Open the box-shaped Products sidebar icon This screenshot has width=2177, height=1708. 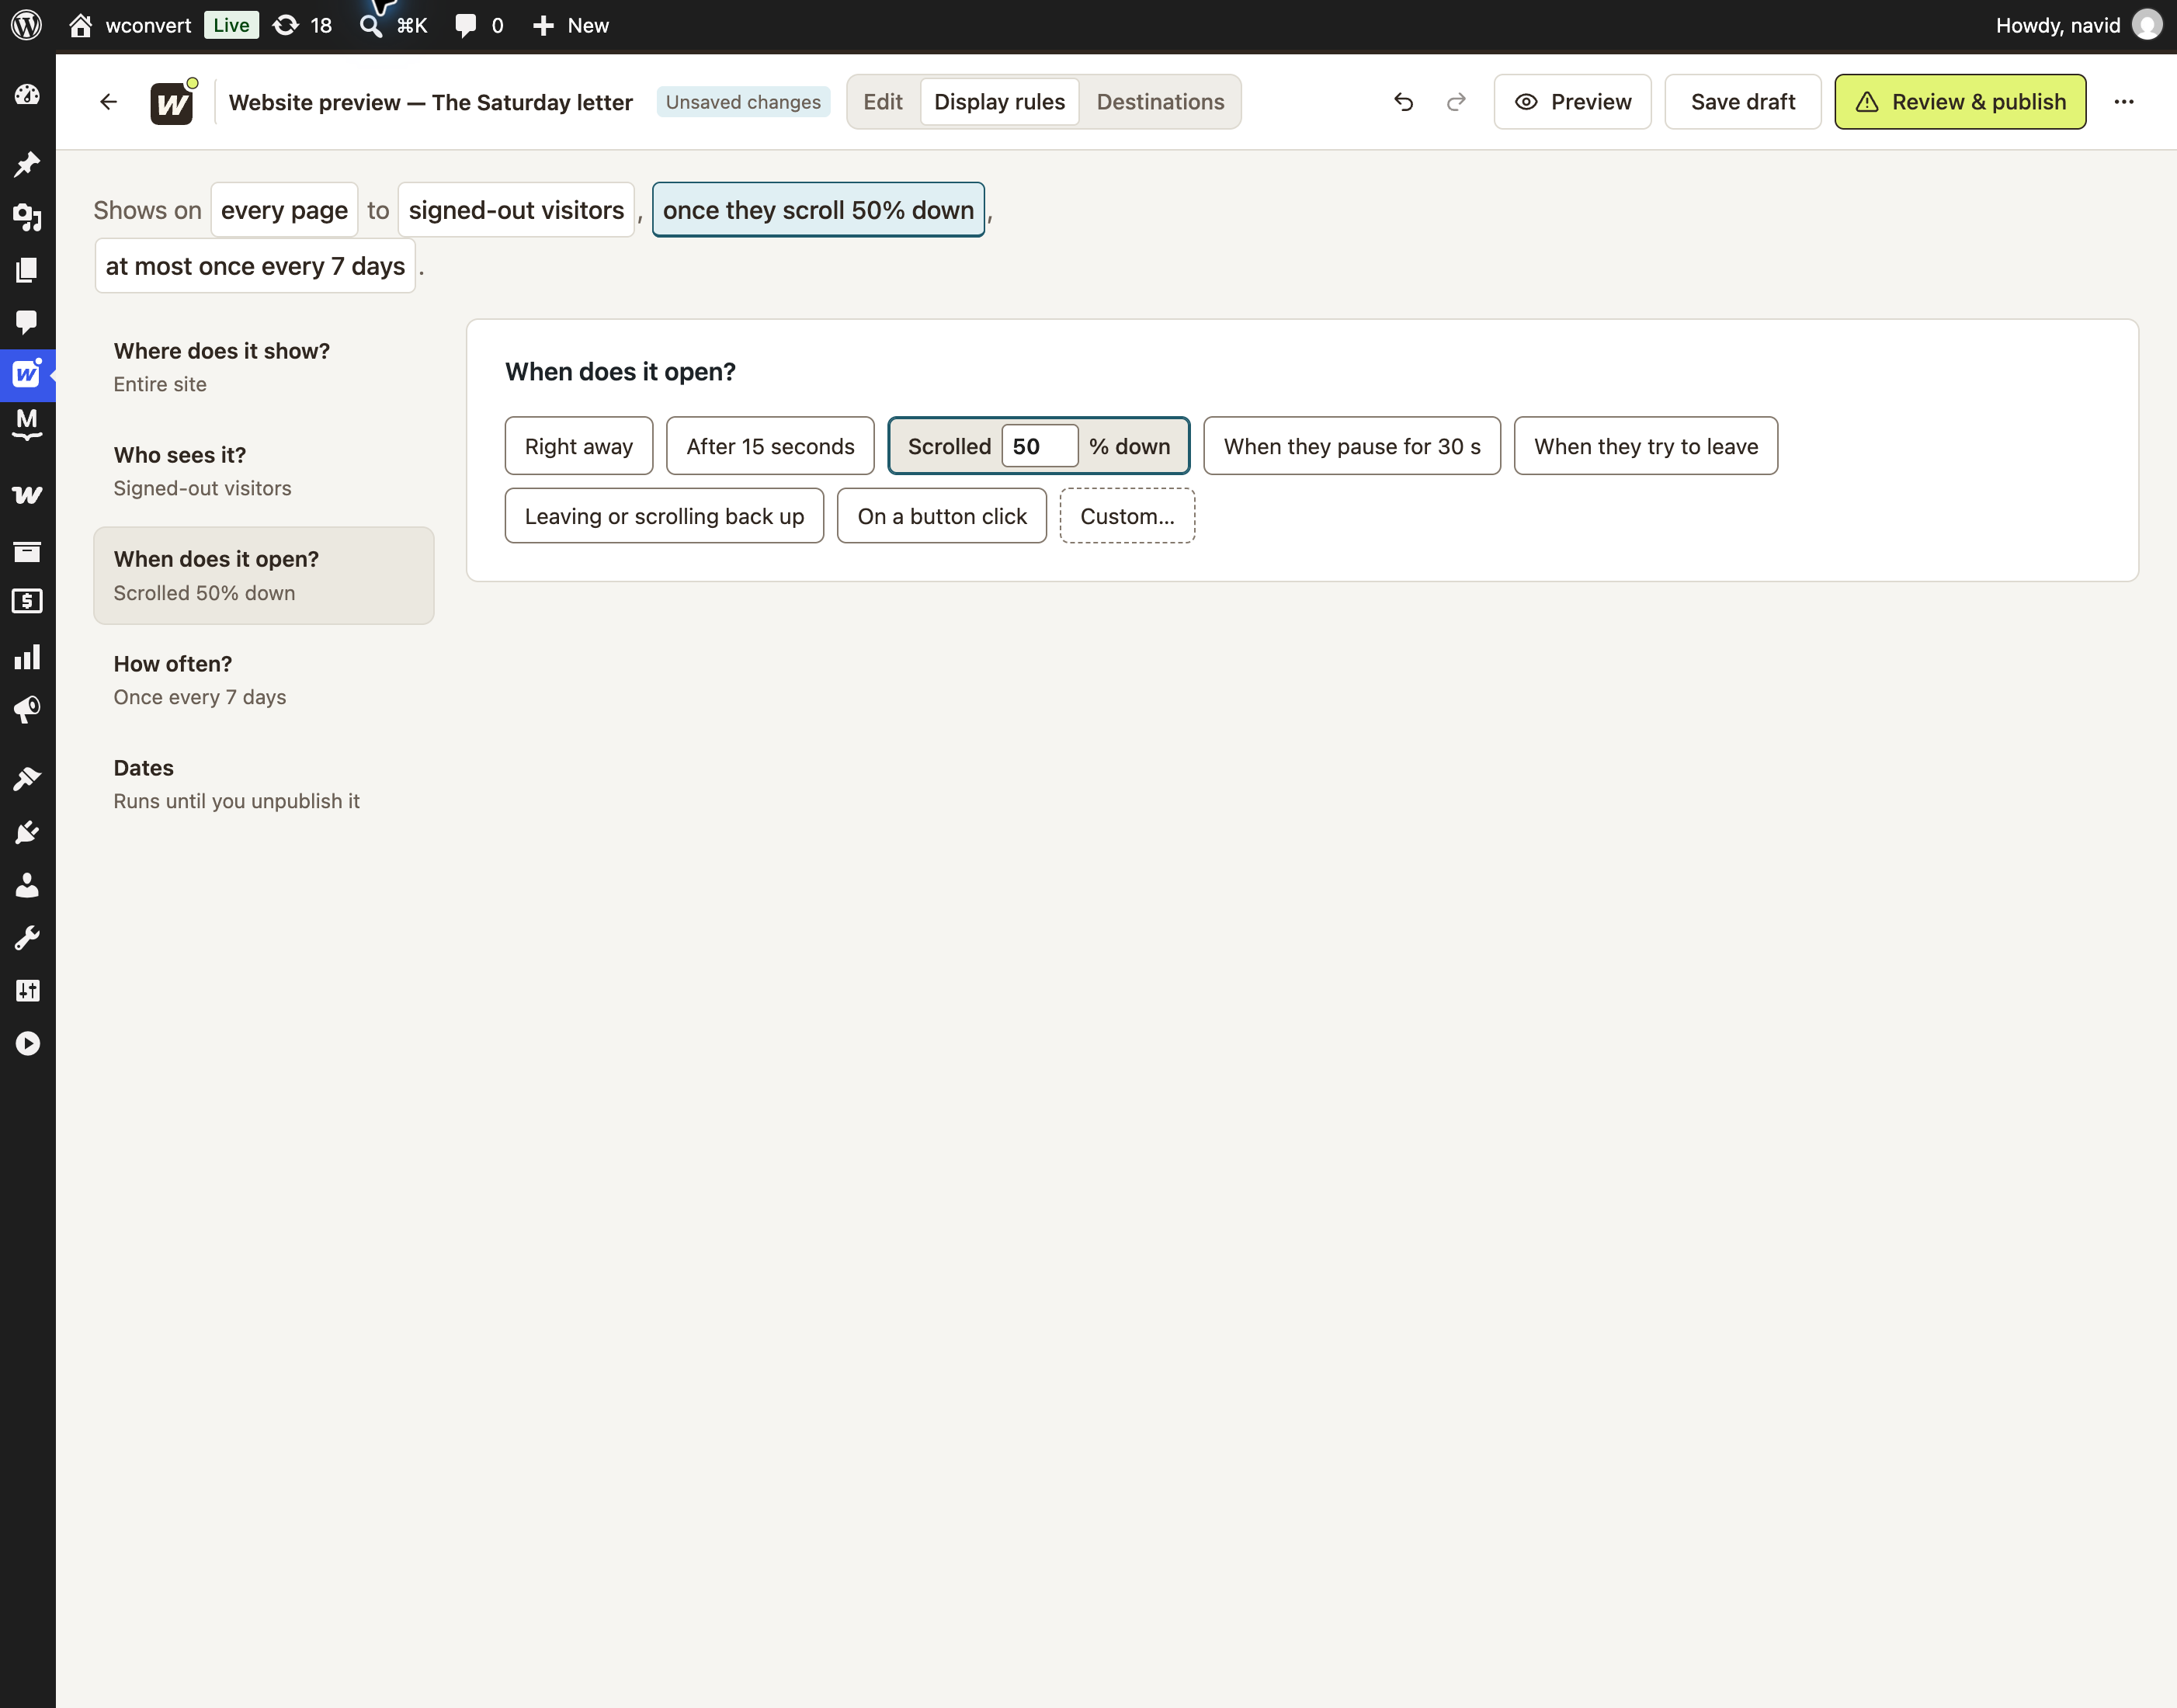[x=27, y=551]
